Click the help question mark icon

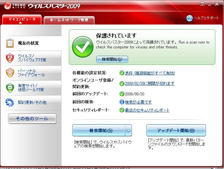190,18
